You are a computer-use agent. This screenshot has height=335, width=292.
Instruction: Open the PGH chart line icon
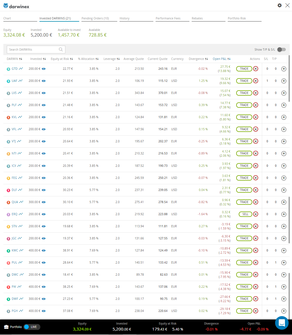click(x=21, y=311)
